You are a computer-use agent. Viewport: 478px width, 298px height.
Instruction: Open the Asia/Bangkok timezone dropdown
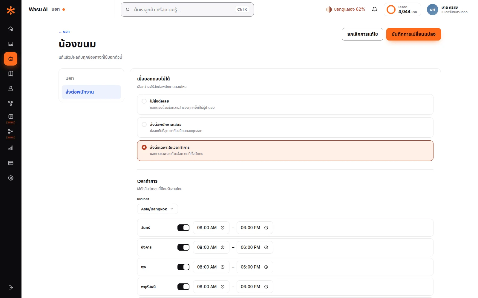157,209
